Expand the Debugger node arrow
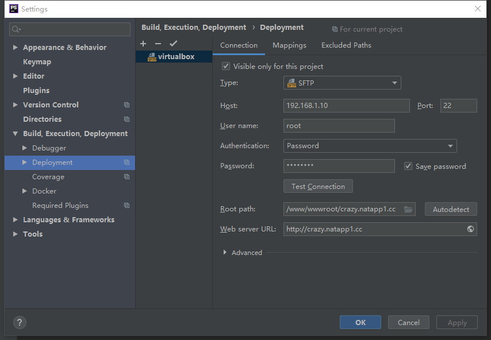The height and width of the screenshot is (340, 491). point(24,148)
